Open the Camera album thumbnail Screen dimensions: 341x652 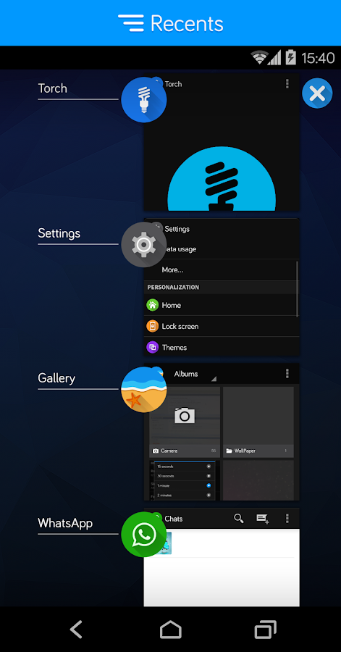click(x=185, y=422)
